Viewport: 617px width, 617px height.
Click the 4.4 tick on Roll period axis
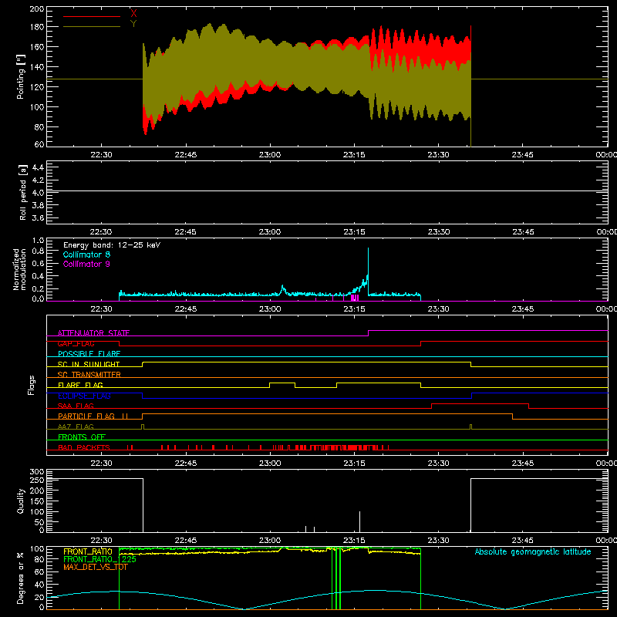click(x=38, y=167)
